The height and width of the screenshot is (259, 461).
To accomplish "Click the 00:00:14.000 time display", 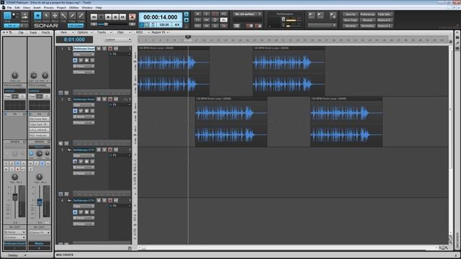I will pos(160,17).
